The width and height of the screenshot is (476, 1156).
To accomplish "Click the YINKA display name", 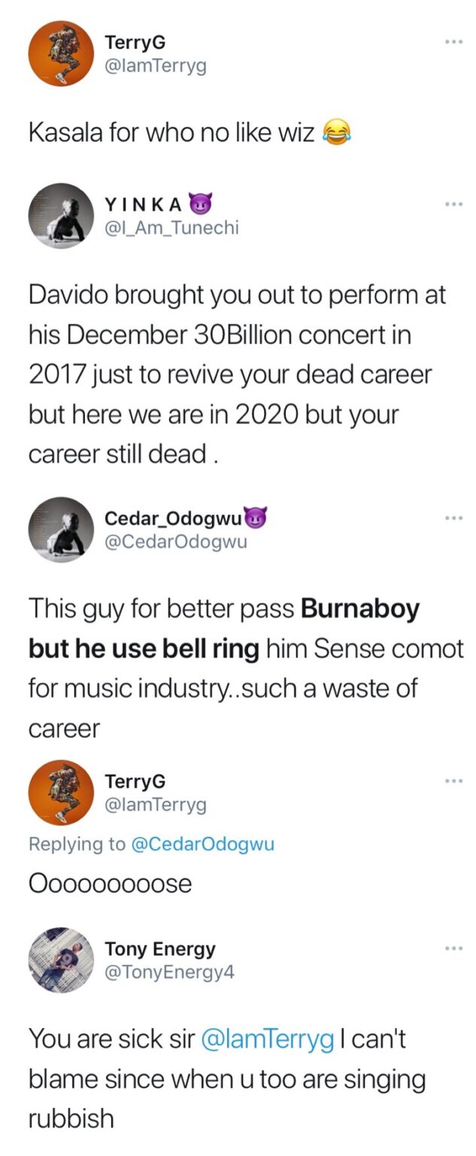I will click(144, 204).
